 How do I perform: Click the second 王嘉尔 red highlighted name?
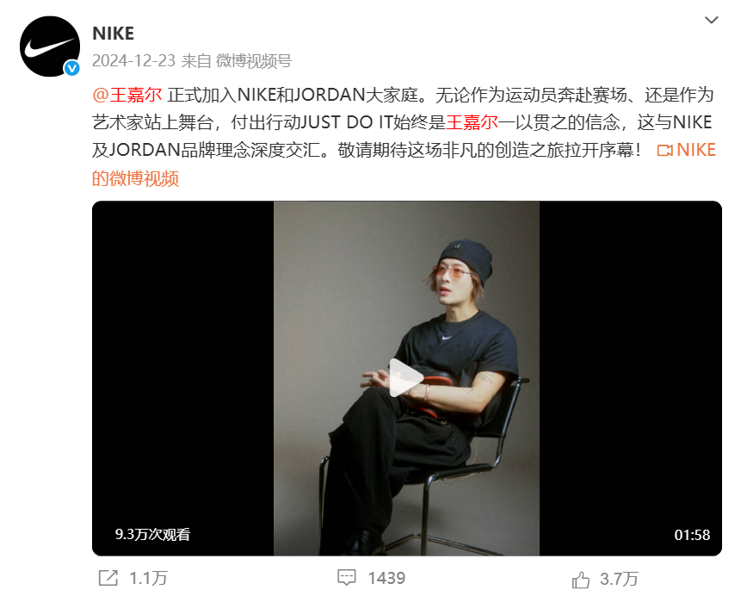[472, 122]
